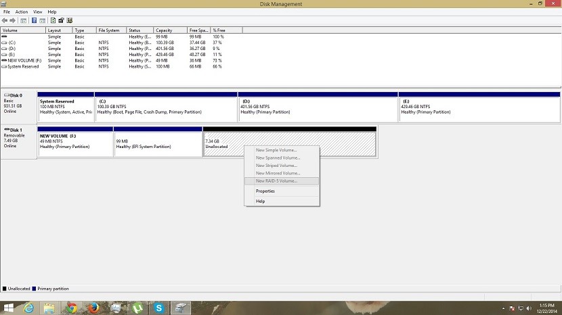This screenshot has height=315, width=562.
Task: Click the volume speaker tray icon
Action: tap(529, 308)
